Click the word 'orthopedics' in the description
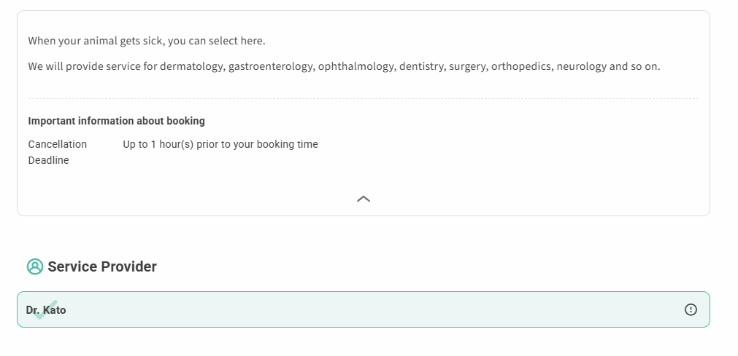This screenshot has width=738, height=356. click(x=522, y=66)
